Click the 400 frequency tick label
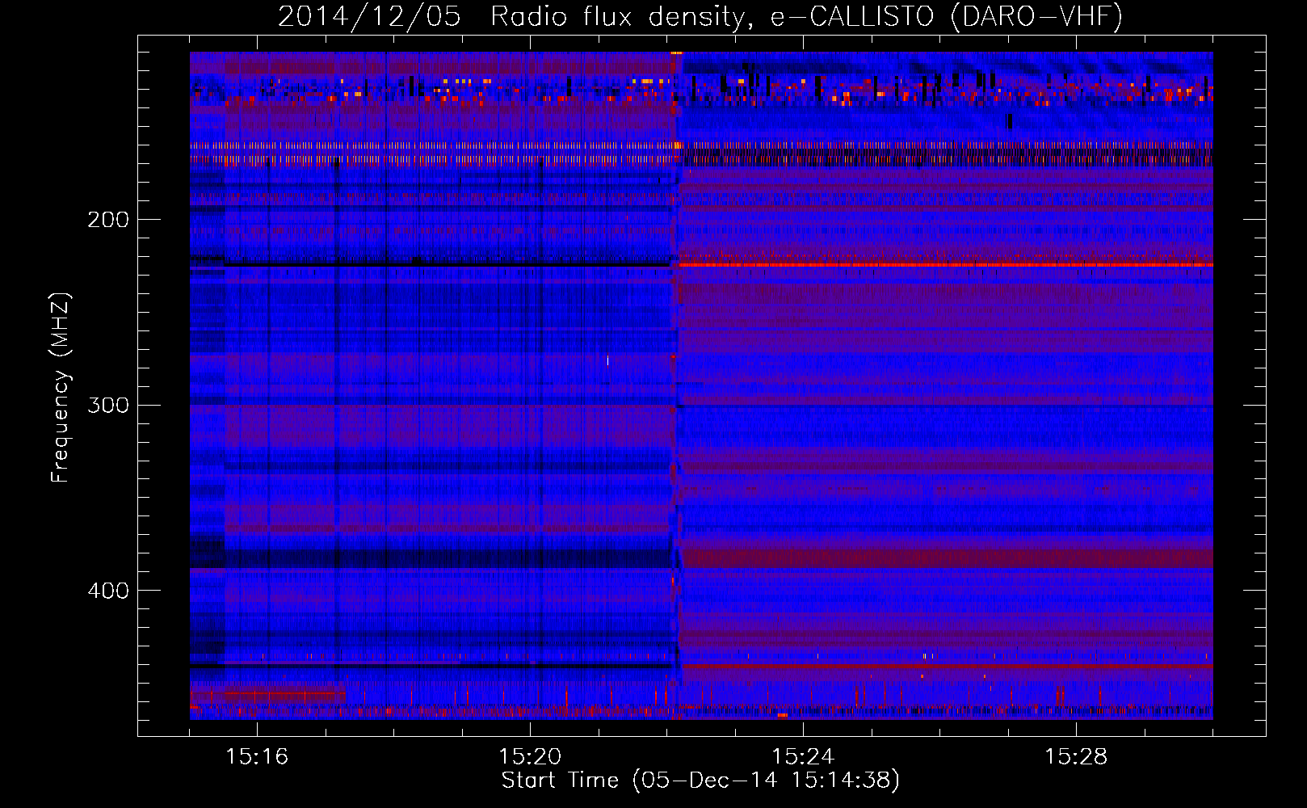This screenshot has width=1307, height=808. (x=108, y=591)
